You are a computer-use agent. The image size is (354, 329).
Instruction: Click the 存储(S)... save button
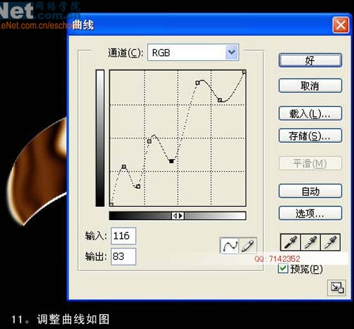click(311, 135)
